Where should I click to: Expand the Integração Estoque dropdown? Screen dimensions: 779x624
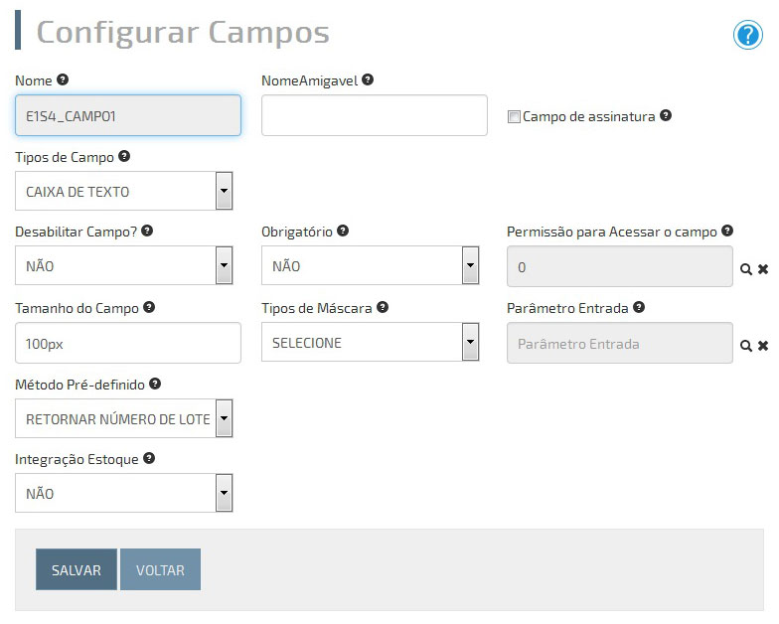pos(123,493)
